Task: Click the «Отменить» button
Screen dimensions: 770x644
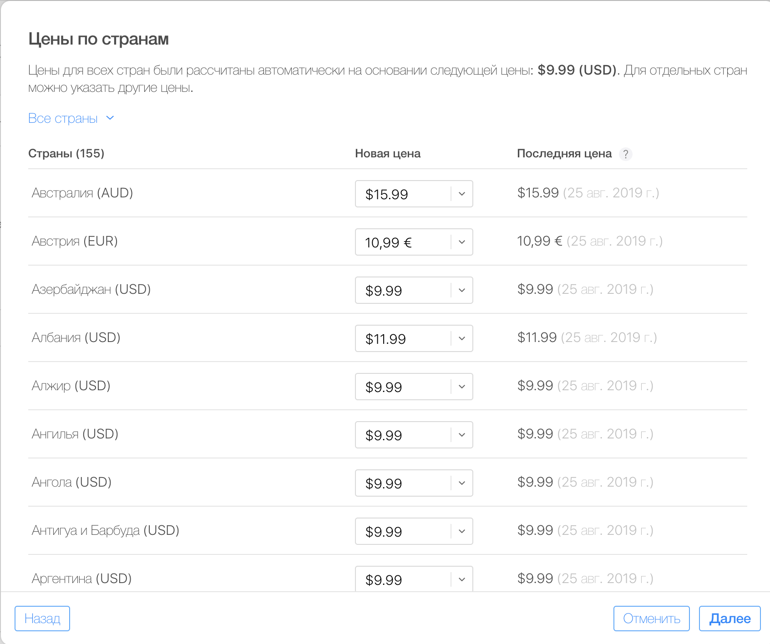Action: [652, 619]
